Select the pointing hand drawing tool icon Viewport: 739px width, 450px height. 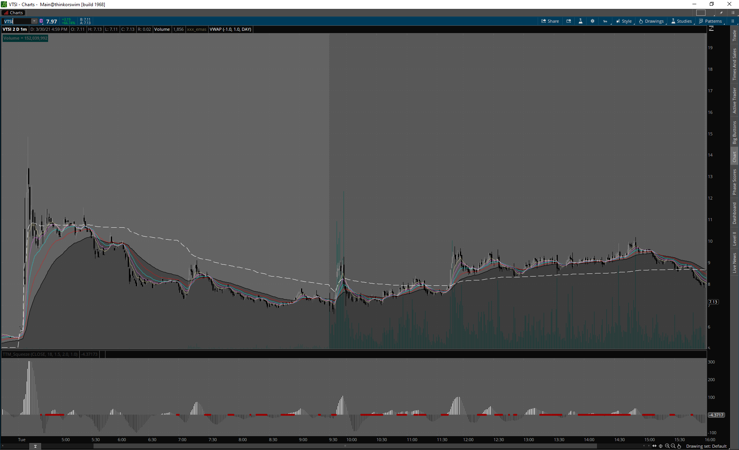coord(679,446)
